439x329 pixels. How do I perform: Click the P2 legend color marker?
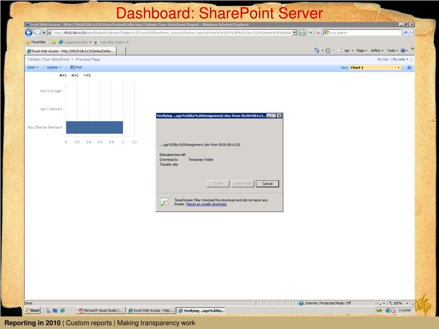tap(72, 75)
